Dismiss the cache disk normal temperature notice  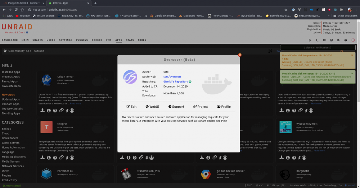(352, 74)
